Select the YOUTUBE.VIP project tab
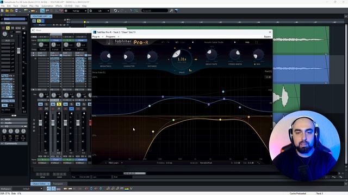This screenshot has height=195, width=348. [x=41, y=16]
